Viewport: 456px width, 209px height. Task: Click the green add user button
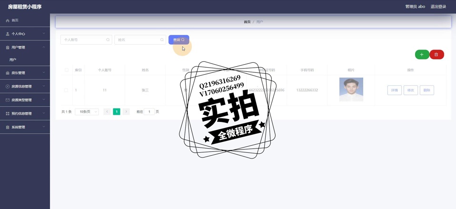(x=422, y=55)
